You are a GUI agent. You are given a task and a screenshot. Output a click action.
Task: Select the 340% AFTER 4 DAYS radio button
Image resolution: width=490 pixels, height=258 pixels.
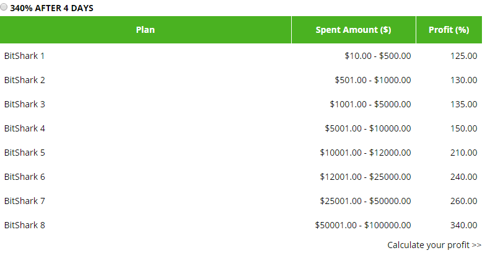(x=4, y=8)
